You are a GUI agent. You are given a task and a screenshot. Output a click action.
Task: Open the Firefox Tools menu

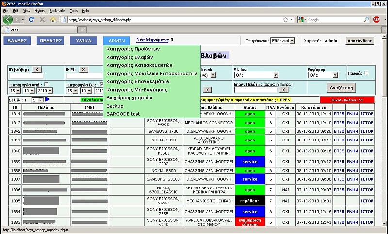[74, 11]
